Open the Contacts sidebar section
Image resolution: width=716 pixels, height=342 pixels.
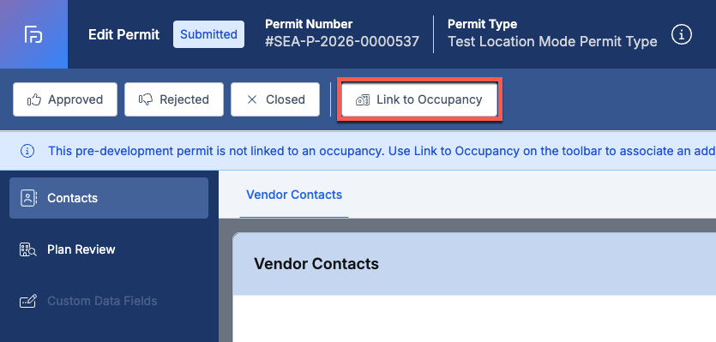click(x=109, y=198)
